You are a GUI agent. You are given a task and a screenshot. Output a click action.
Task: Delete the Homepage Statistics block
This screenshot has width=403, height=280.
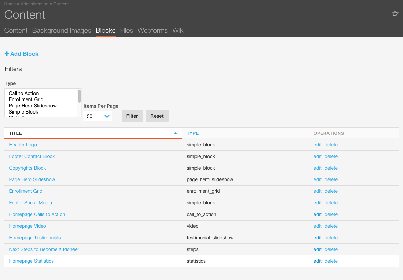click(x=331, y=261)
